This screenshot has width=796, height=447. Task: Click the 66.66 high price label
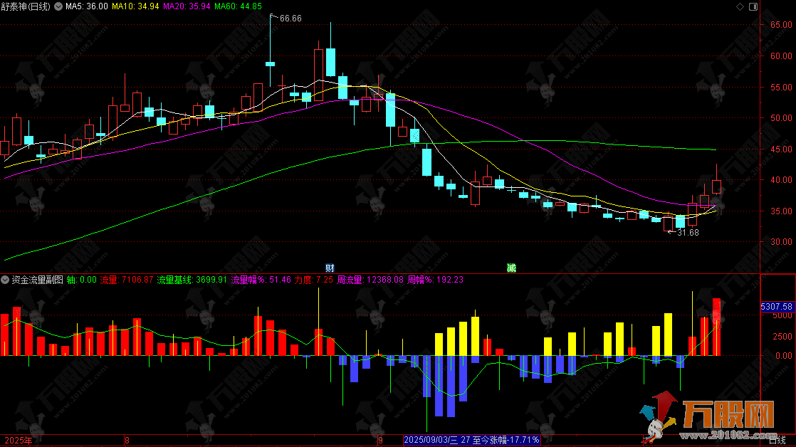(290, 19)
